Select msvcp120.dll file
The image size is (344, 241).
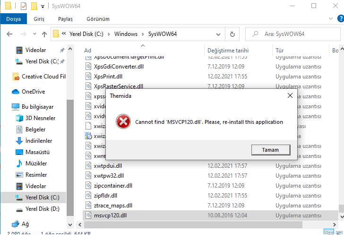pyautogui.click(x=210, y=215)
